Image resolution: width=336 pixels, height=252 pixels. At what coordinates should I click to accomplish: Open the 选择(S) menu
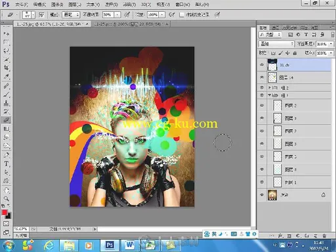pos(111,5)
